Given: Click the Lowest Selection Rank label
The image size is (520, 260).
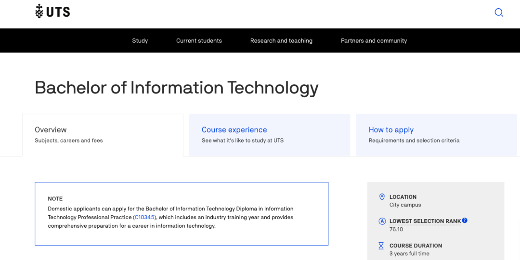Looking at the screenshot, I should [425, 221].
